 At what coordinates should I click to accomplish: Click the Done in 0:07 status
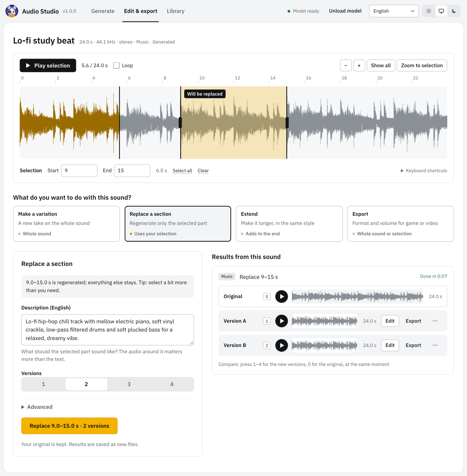click(x=434, y=276)
